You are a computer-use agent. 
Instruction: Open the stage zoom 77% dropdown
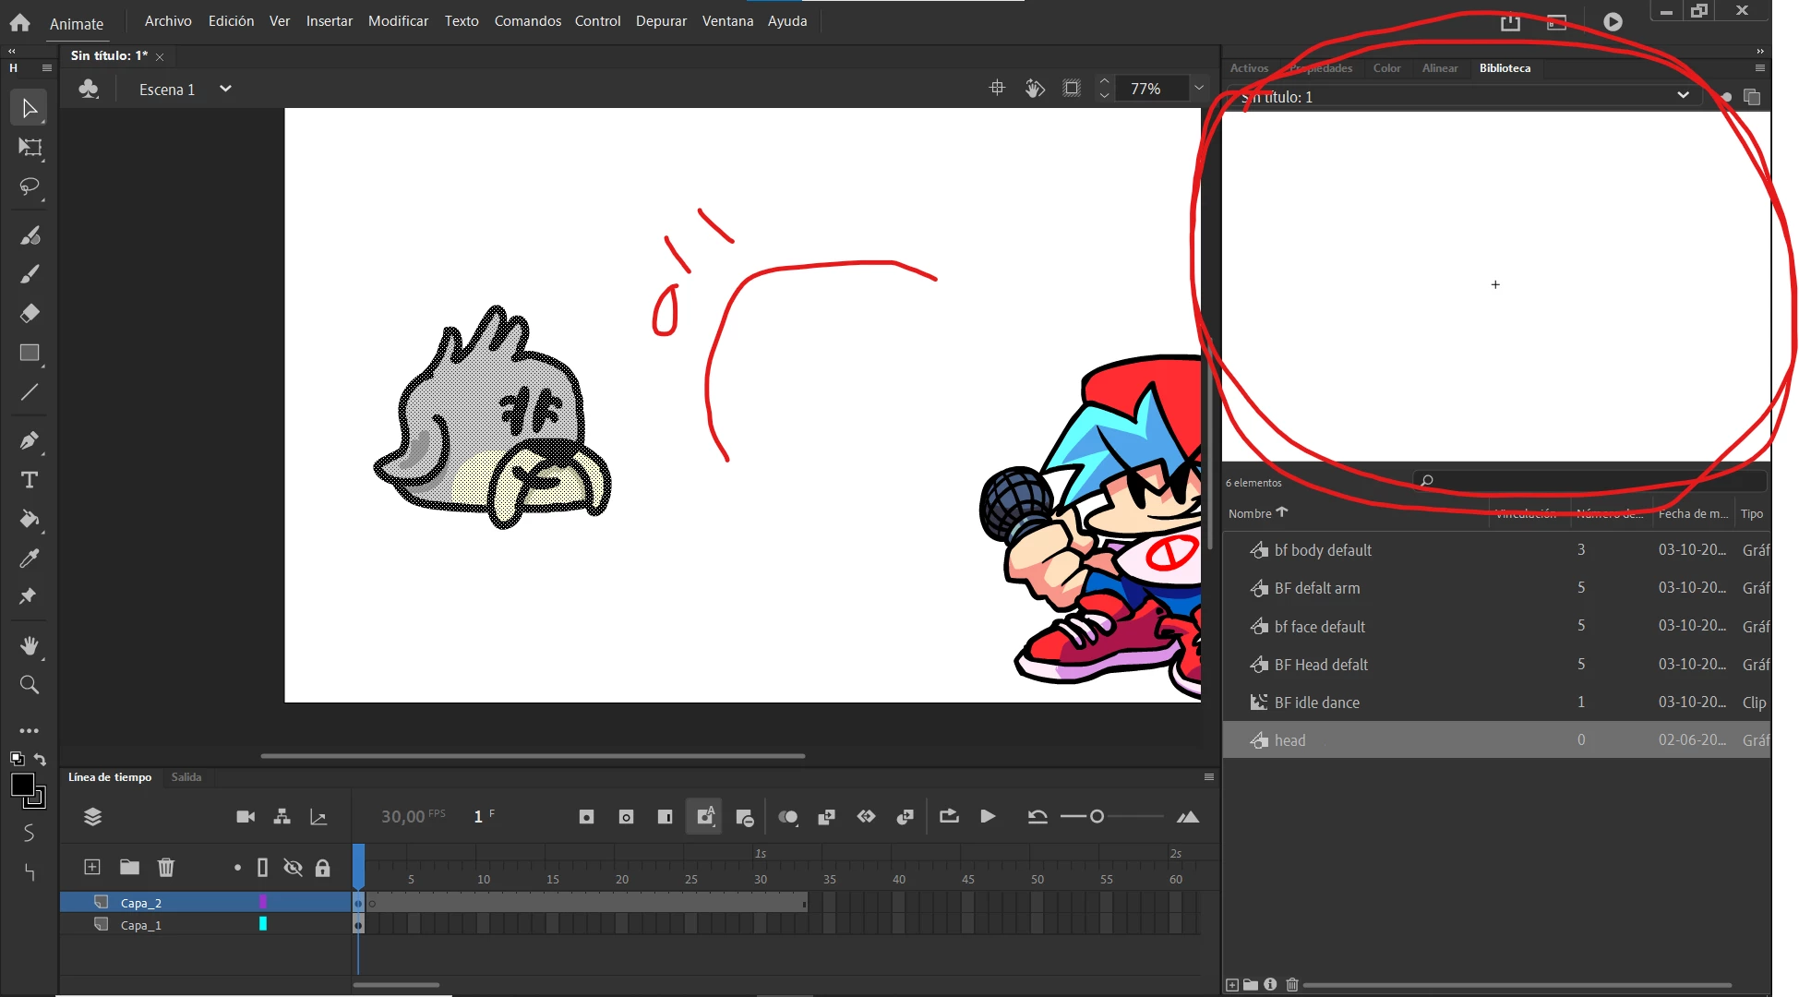pos(1199,89)
